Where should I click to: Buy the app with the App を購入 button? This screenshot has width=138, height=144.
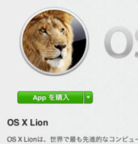[x=50, y=97]
